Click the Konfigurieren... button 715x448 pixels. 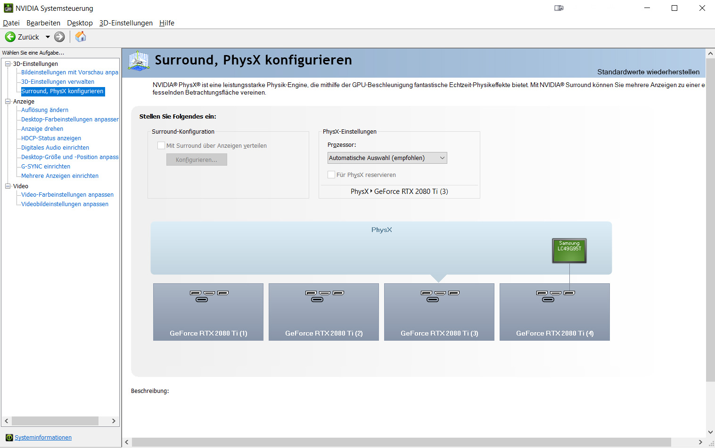pyautogui.click(x=197, y=160)
